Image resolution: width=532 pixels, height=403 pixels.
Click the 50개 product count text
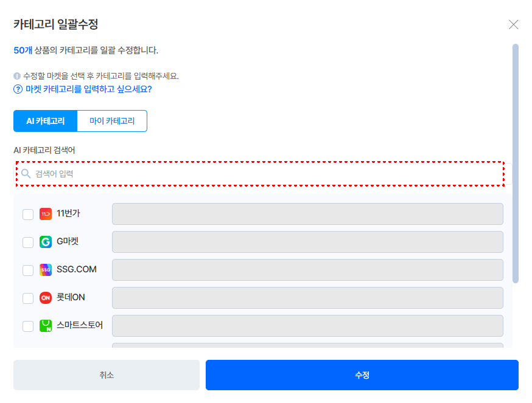click(x=23, y=50)
